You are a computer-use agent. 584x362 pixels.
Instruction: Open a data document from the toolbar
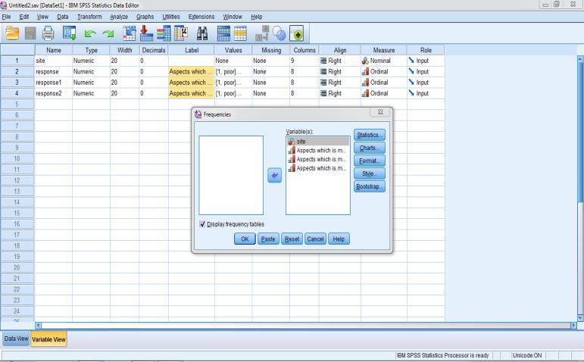click(x=12, y=33)
